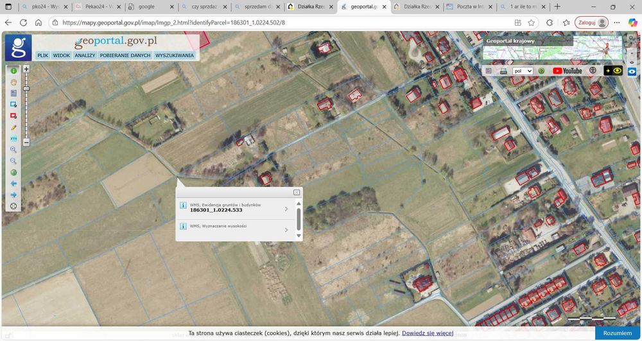Image resolution: width=642 pixels, height=341 pixels.
Task: Open a new browser tab
Action: tap(557, 6)
